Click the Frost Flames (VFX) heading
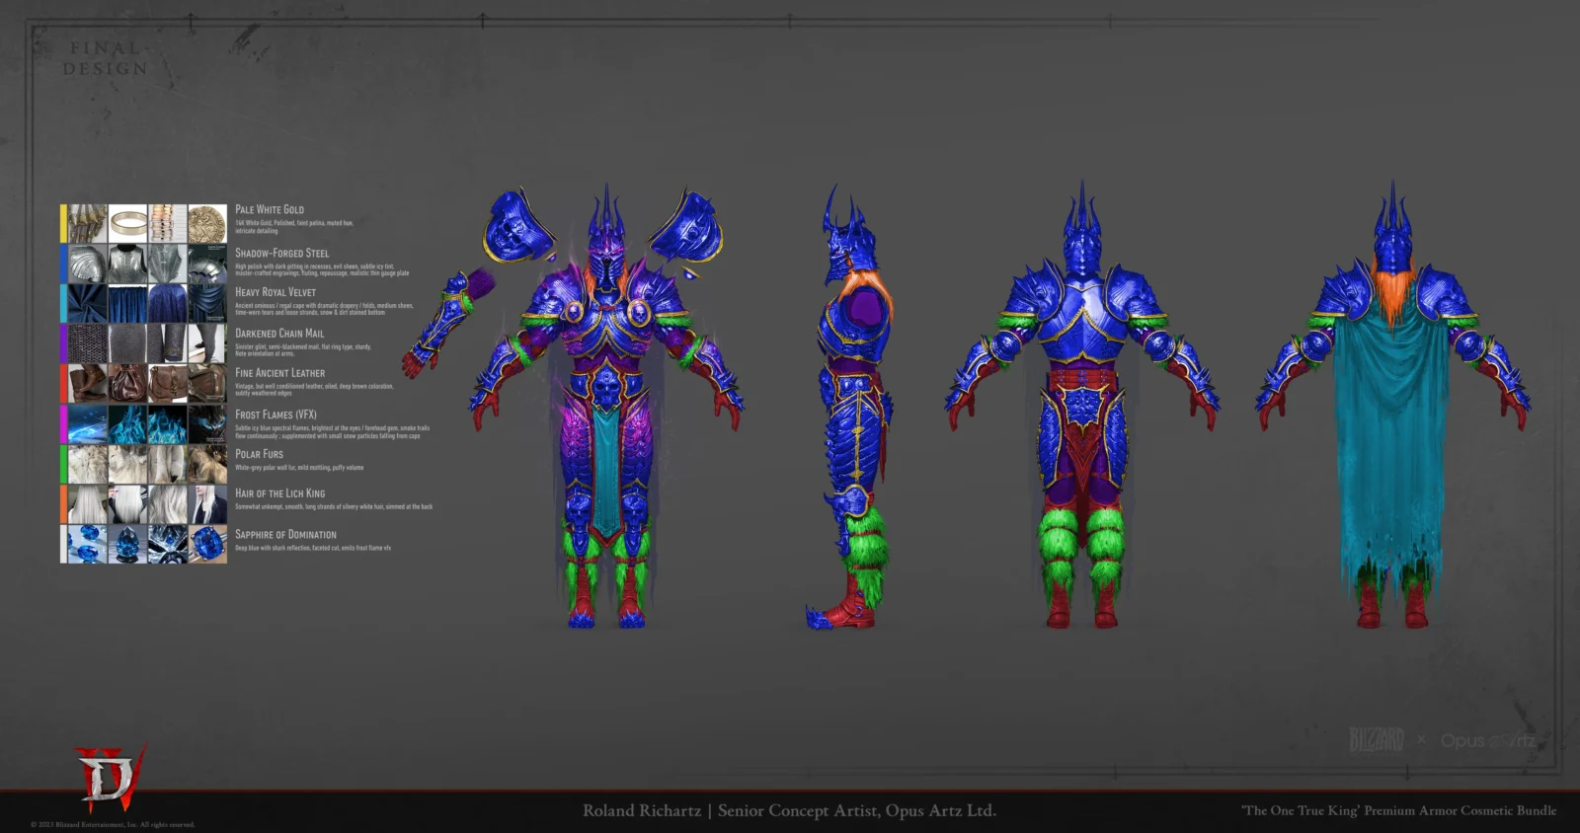This screenshot has height=833, width=1580. (x=276, y=415)
